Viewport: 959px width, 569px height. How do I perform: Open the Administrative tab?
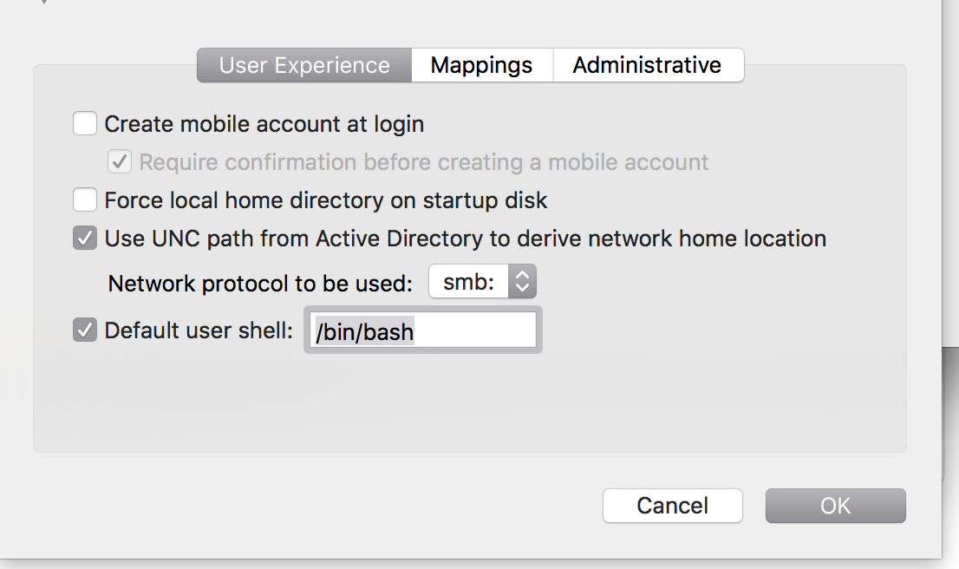click(648, 64)
